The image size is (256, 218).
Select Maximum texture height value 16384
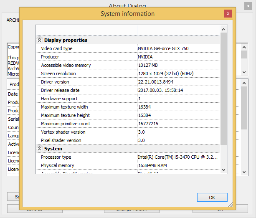click(144, 115)
